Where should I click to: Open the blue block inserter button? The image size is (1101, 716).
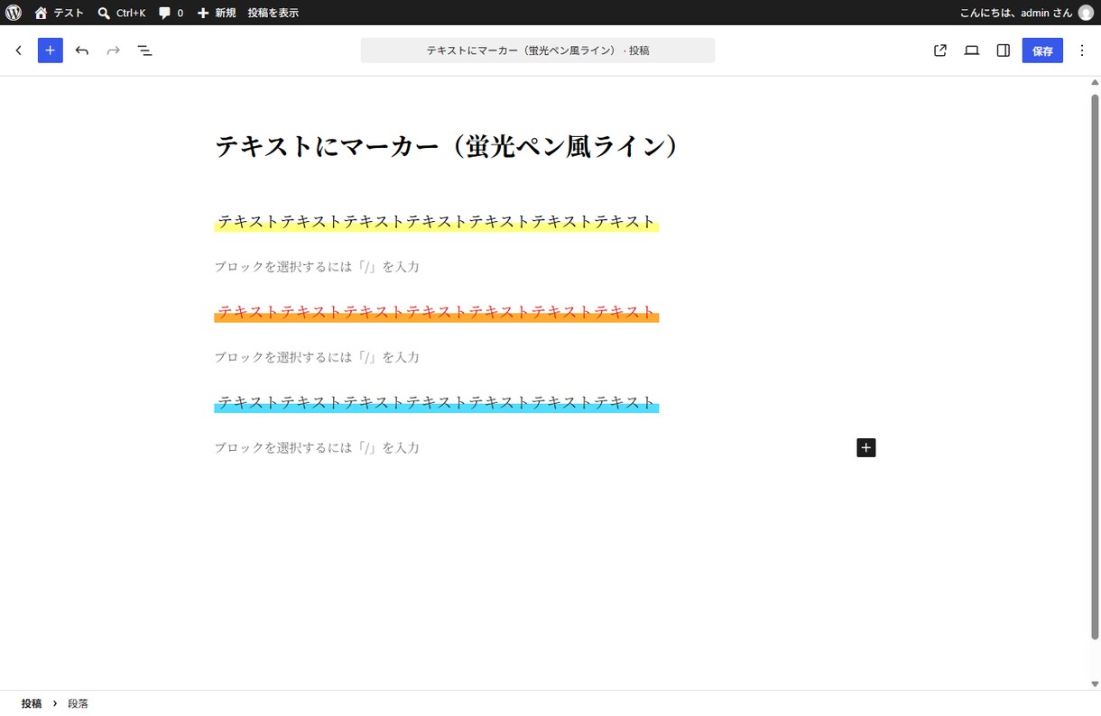click(x=50, y=50)
